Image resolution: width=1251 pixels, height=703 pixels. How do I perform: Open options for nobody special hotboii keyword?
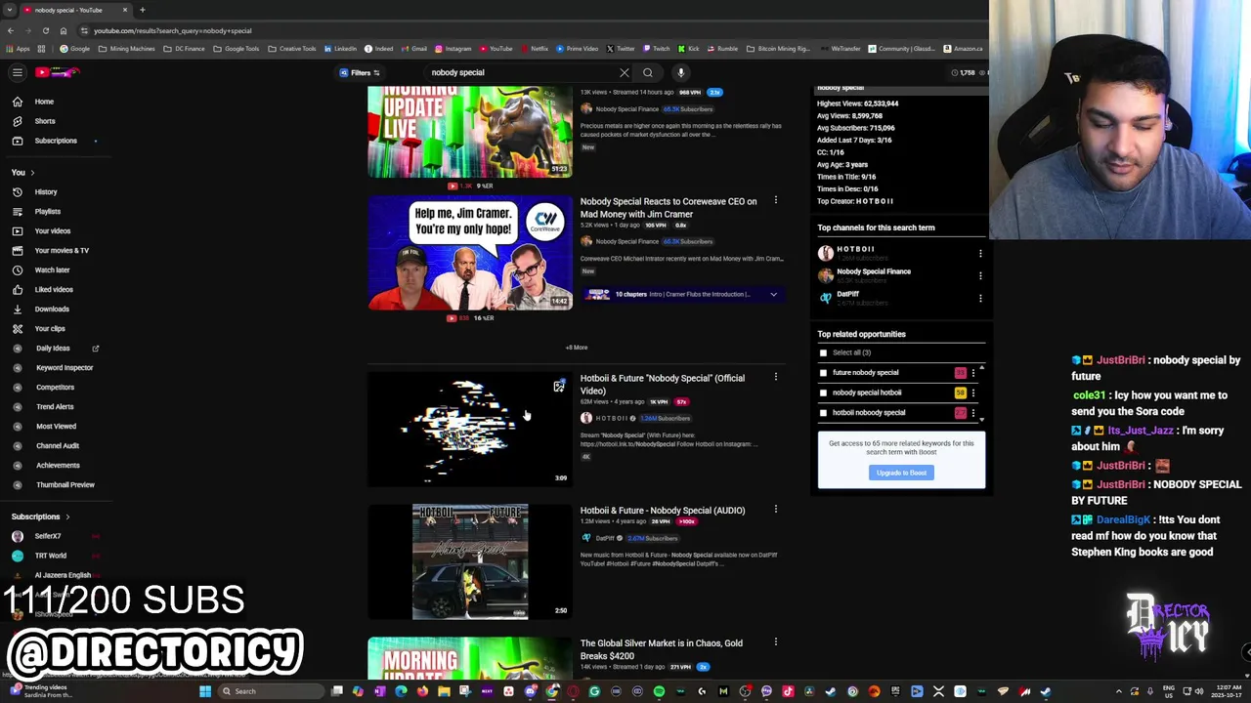(x=972, y=393)
